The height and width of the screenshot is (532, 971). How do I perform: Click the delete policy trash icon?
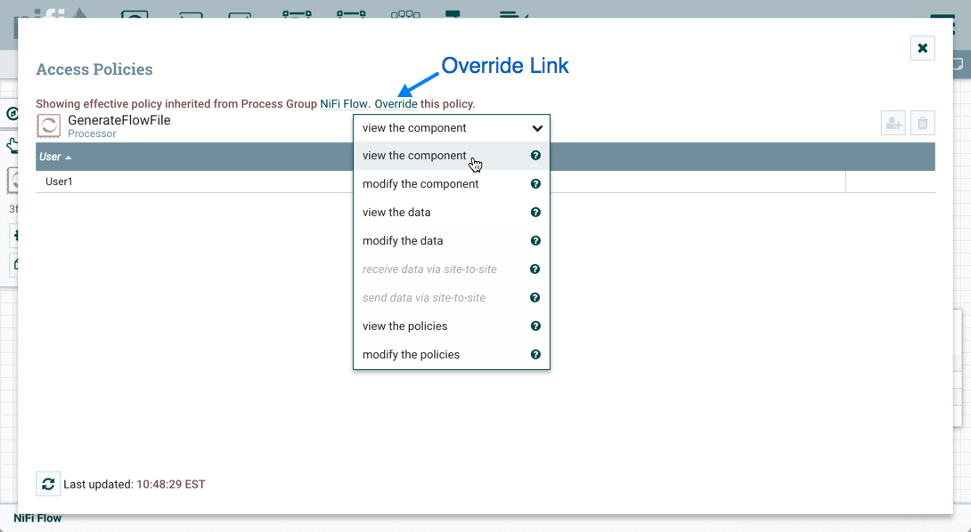click(x=923, y=124)
